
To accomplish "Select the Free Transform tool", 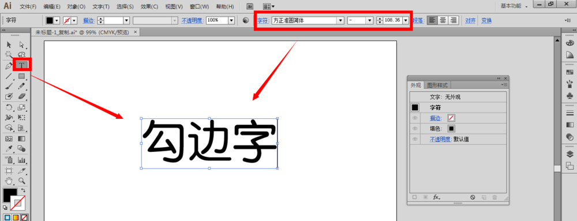I will (22, 118).
